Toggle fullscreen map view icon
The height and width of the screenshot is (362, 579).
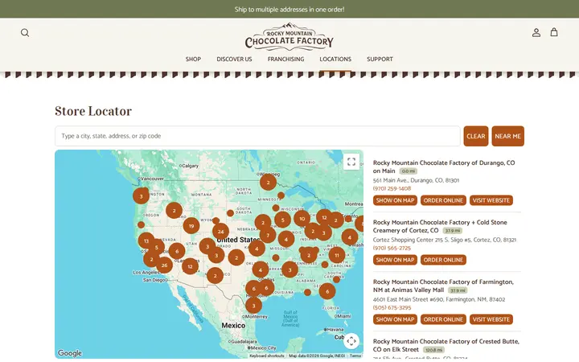(x=351, y=162)
